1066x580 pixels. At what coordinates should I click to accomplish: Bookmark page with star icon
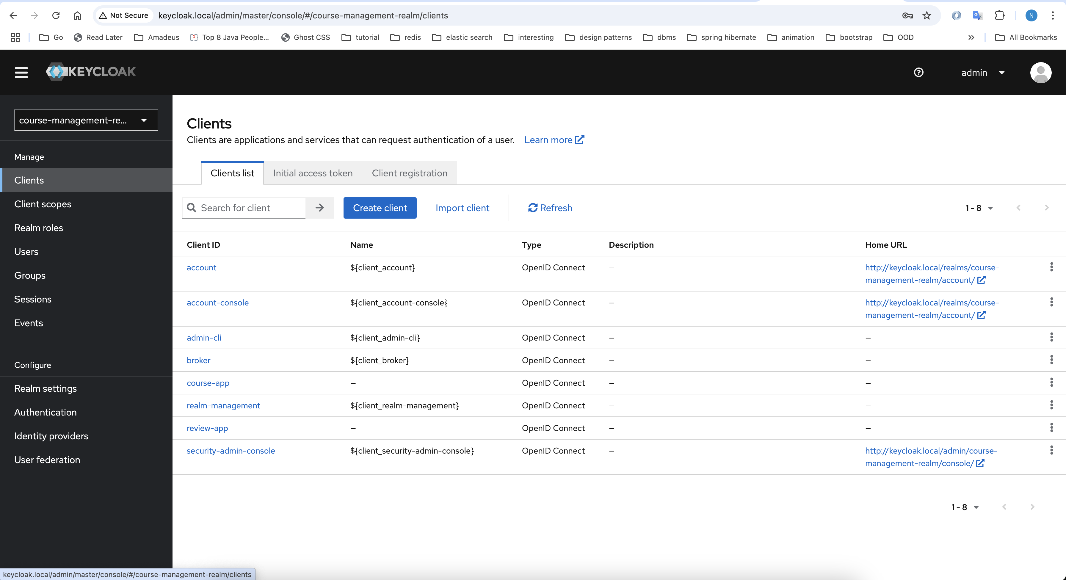[927, 15]
